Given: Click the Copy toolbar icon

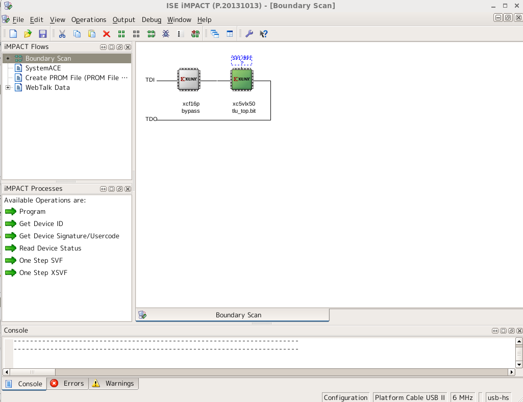Looking at the screenshot, I should click(x=77, y=34).
